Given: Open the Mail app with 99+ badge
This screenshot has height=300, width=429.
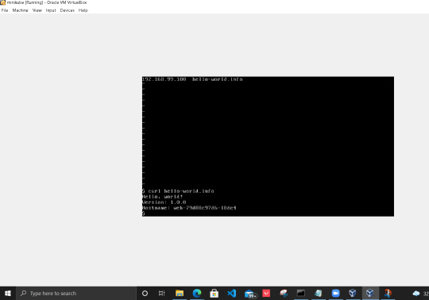Looking at the screenshot, I should pos(250,294).
